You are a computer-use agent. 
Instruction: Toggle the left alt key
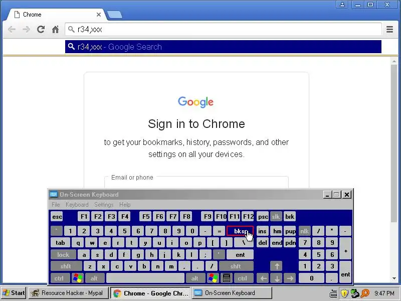tap(95, 278)
